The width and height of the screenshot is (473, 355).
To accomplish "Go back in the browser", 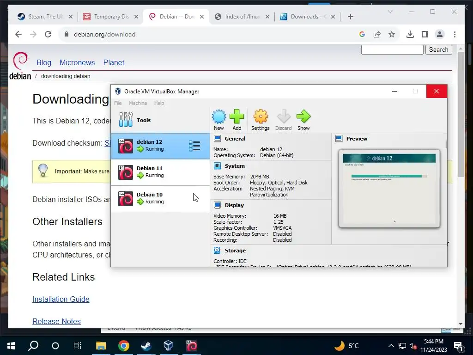I will (x=18, y=34).
